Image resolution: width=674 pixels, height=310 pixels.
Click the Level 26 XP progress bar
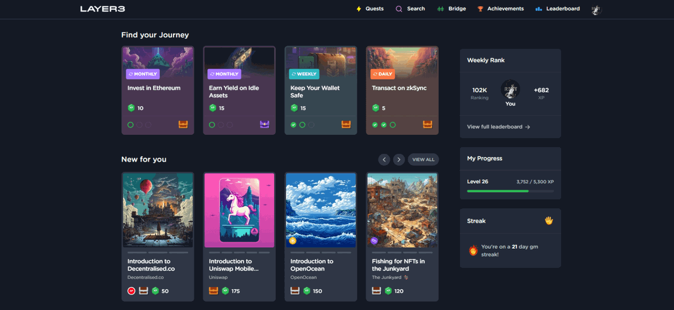[x=511, y=191]
